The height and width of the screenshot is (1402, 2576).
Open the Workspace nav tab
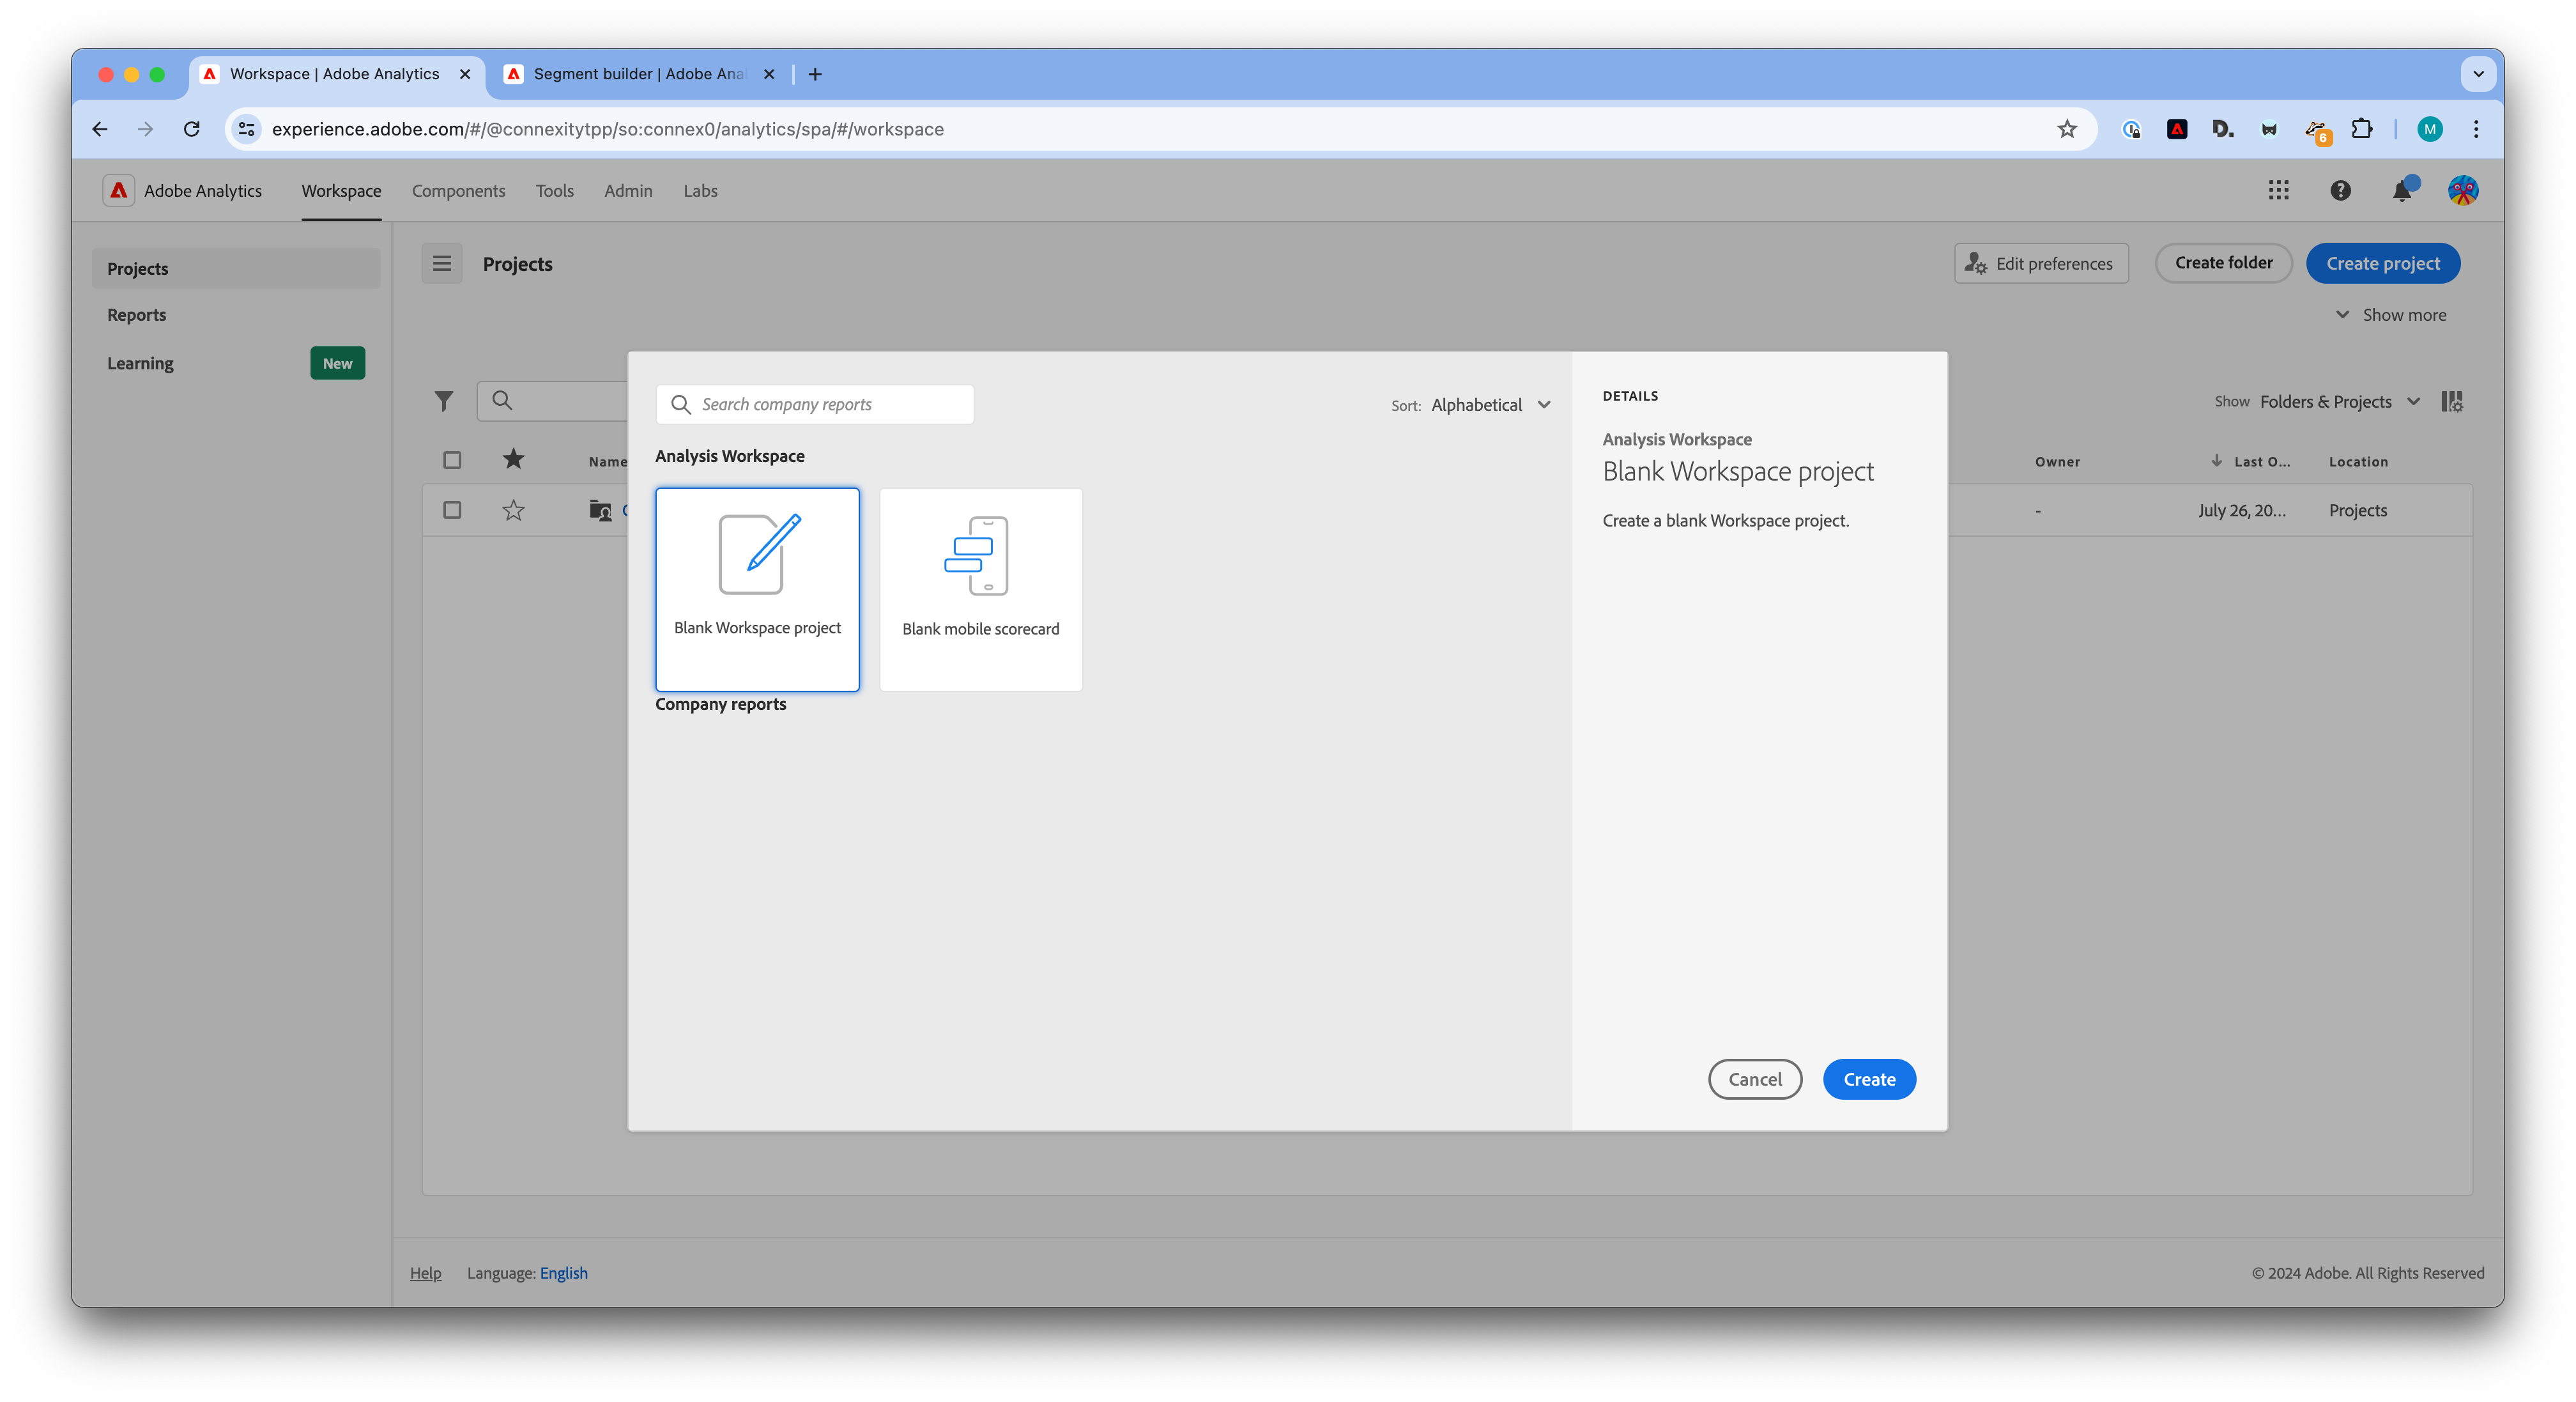(x=341, y=191)
